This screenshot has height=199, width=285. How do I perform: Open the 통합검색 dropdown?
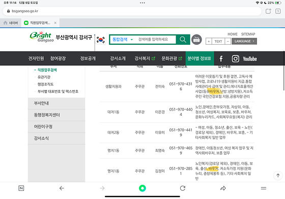tap(123, 39)
